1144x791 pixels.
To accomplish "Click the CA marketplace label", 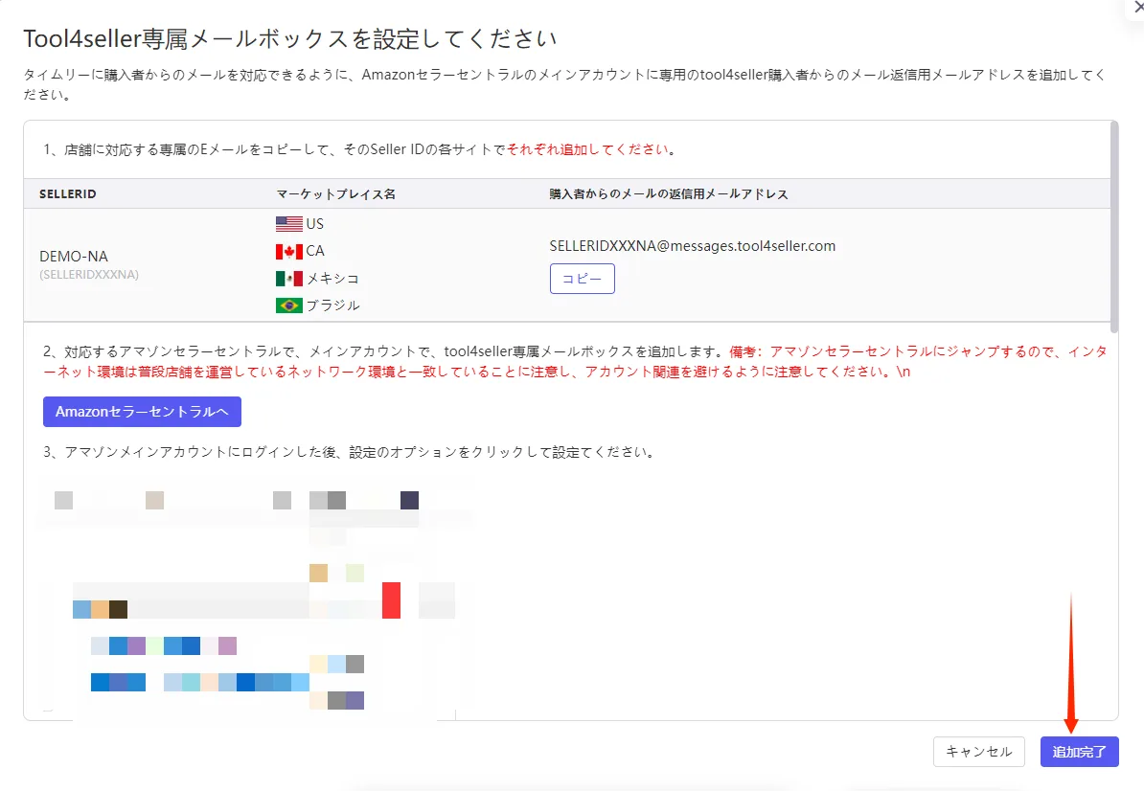I will pos(314,251).
